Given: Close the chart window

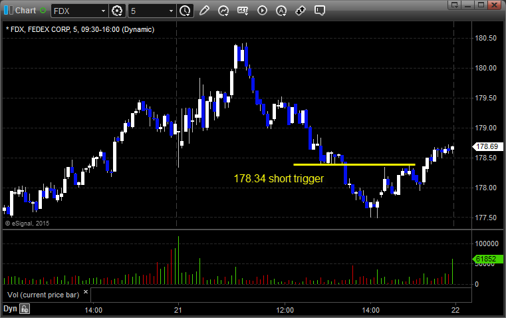Looking at the screenshot, I should coord(495,5).
